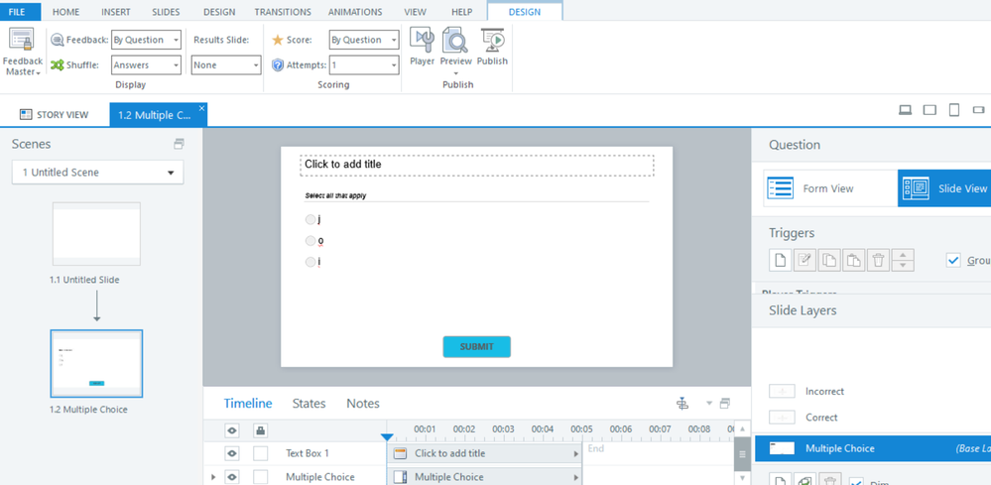This screenshot has height=485, width=991.
Task: Select the 1.1 Untitled Slide thumbnail
Action: 96,234
